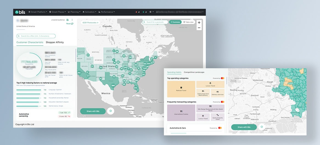Open the settings gear dropdown
320x145 pixels.
tap(151, 12)
